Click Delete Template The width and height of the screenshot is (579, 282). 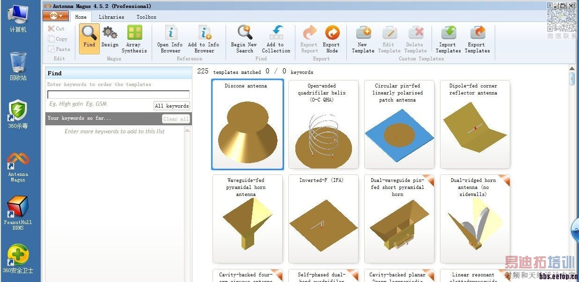pyautogui.click(x=416, y=39)
